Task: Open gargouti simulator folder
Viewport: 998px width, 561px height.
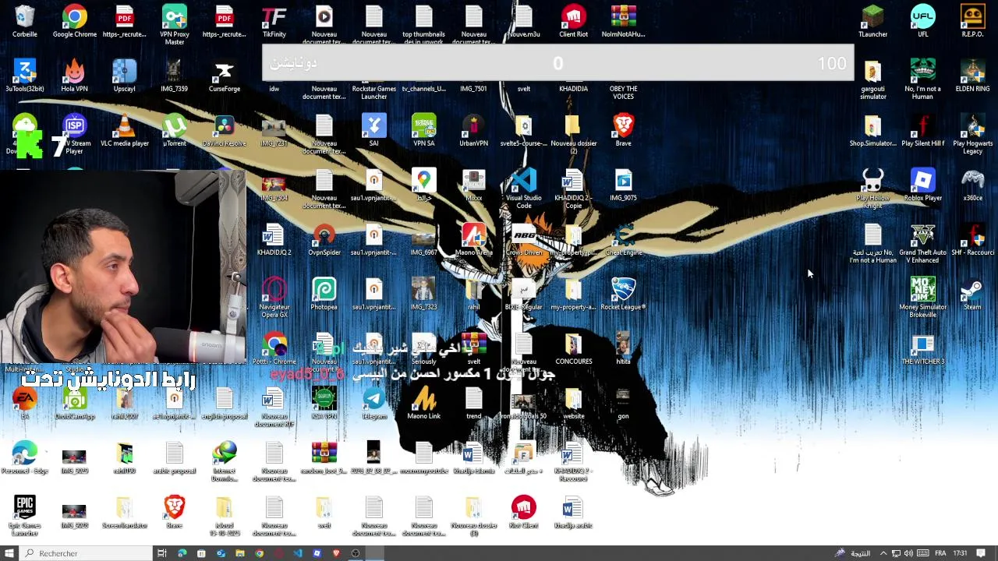Action: (x=873, y=79)
